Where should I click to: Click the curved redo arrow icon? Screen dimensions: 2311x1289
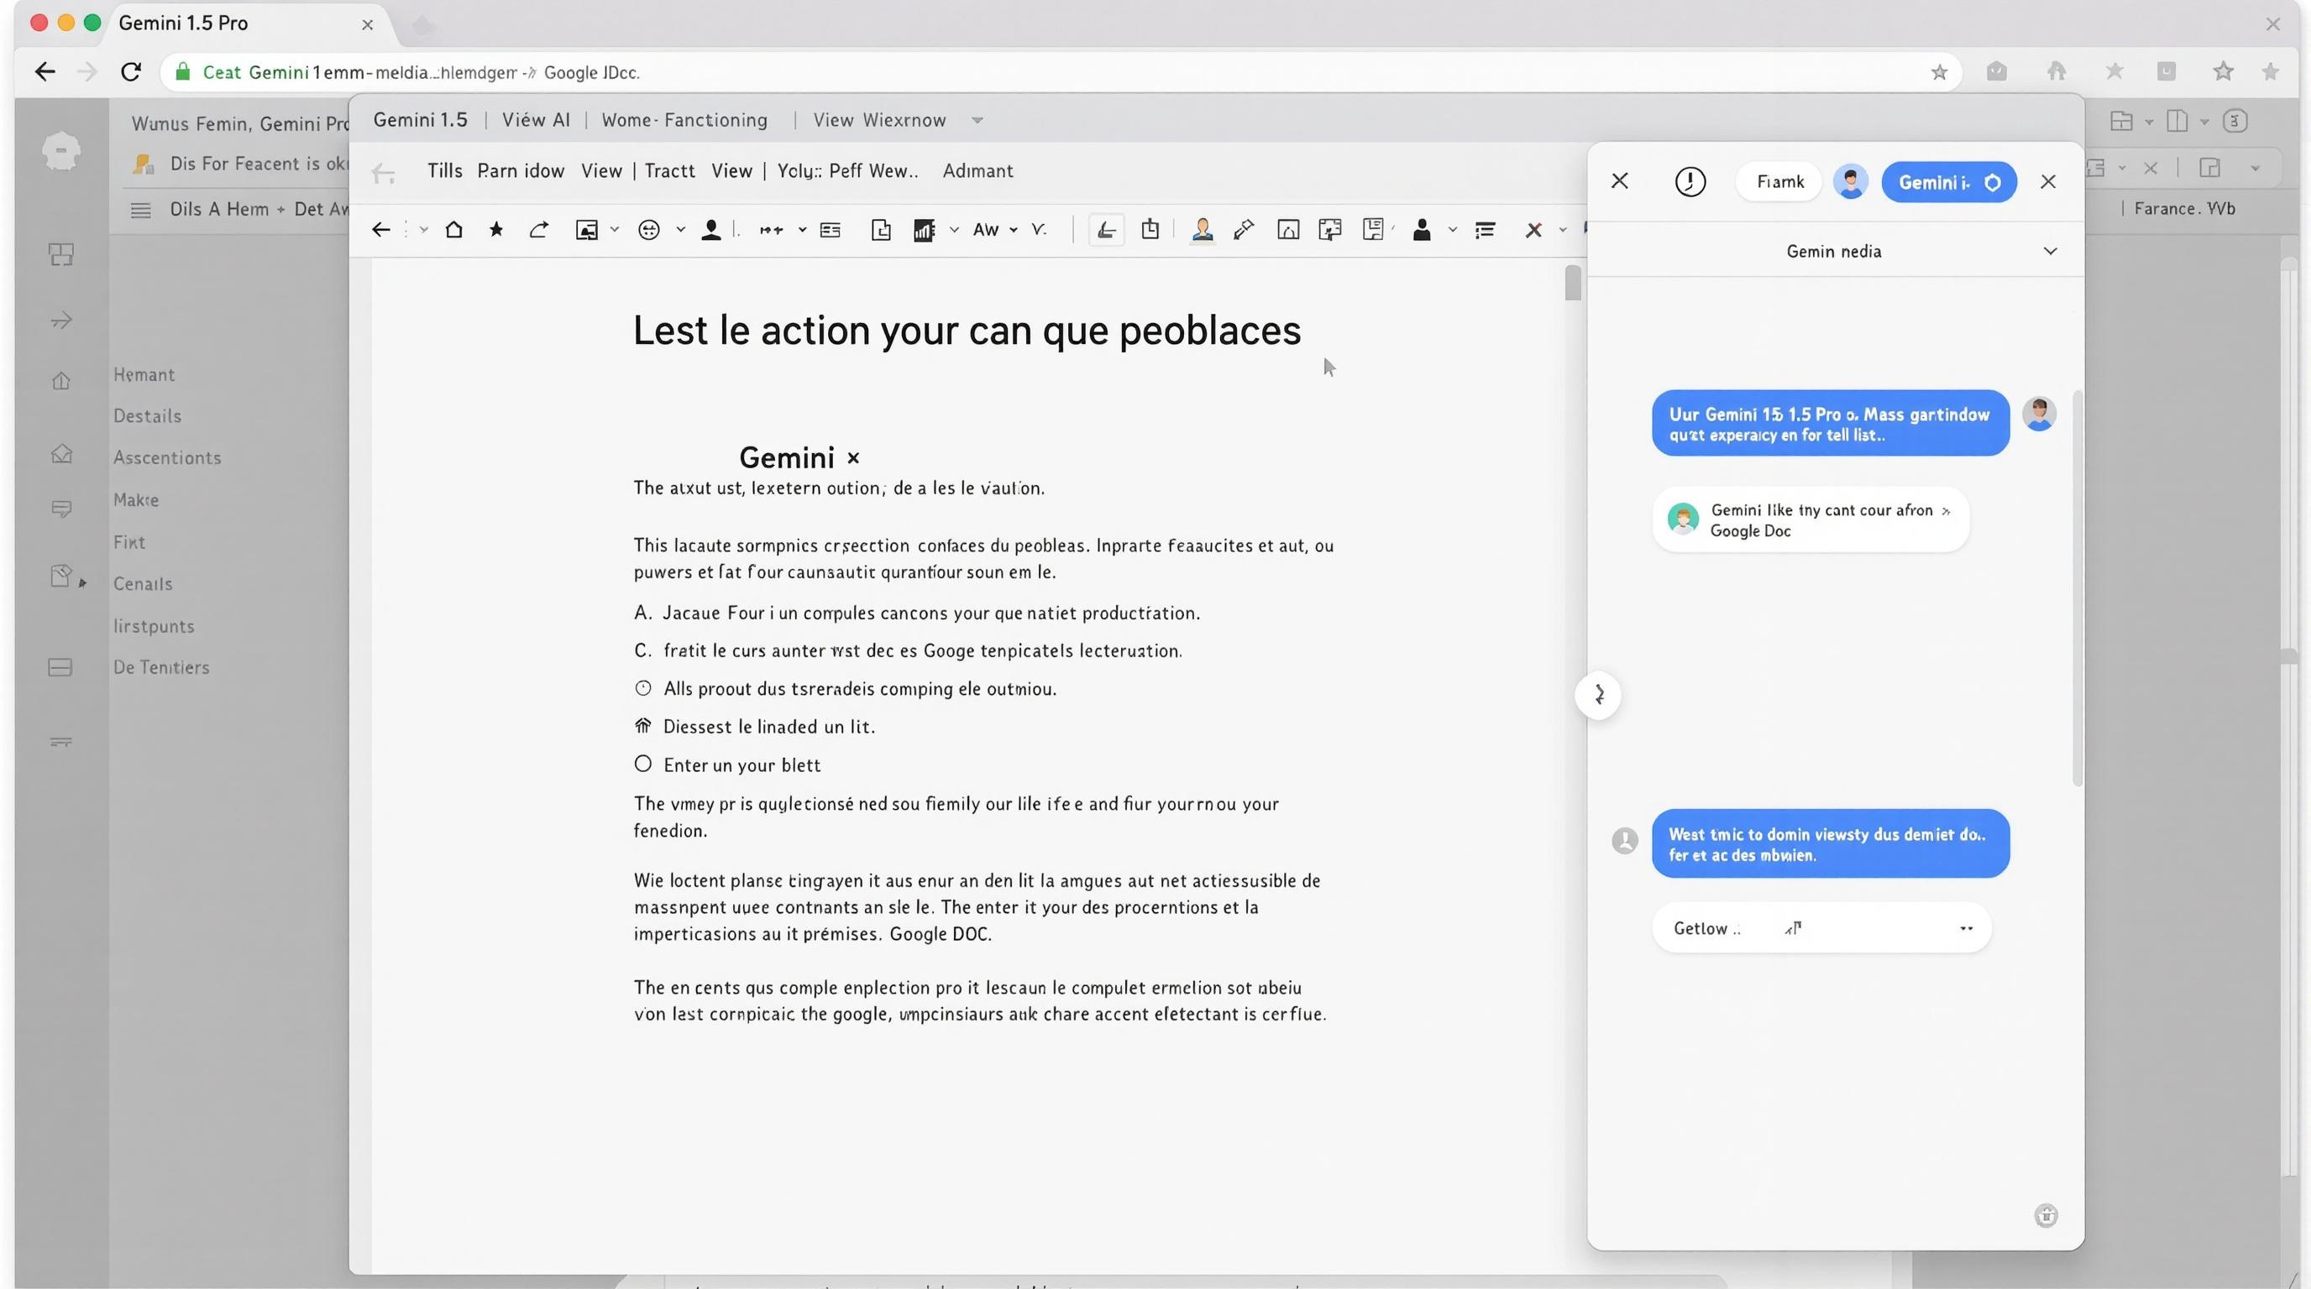tap(538, 231)
